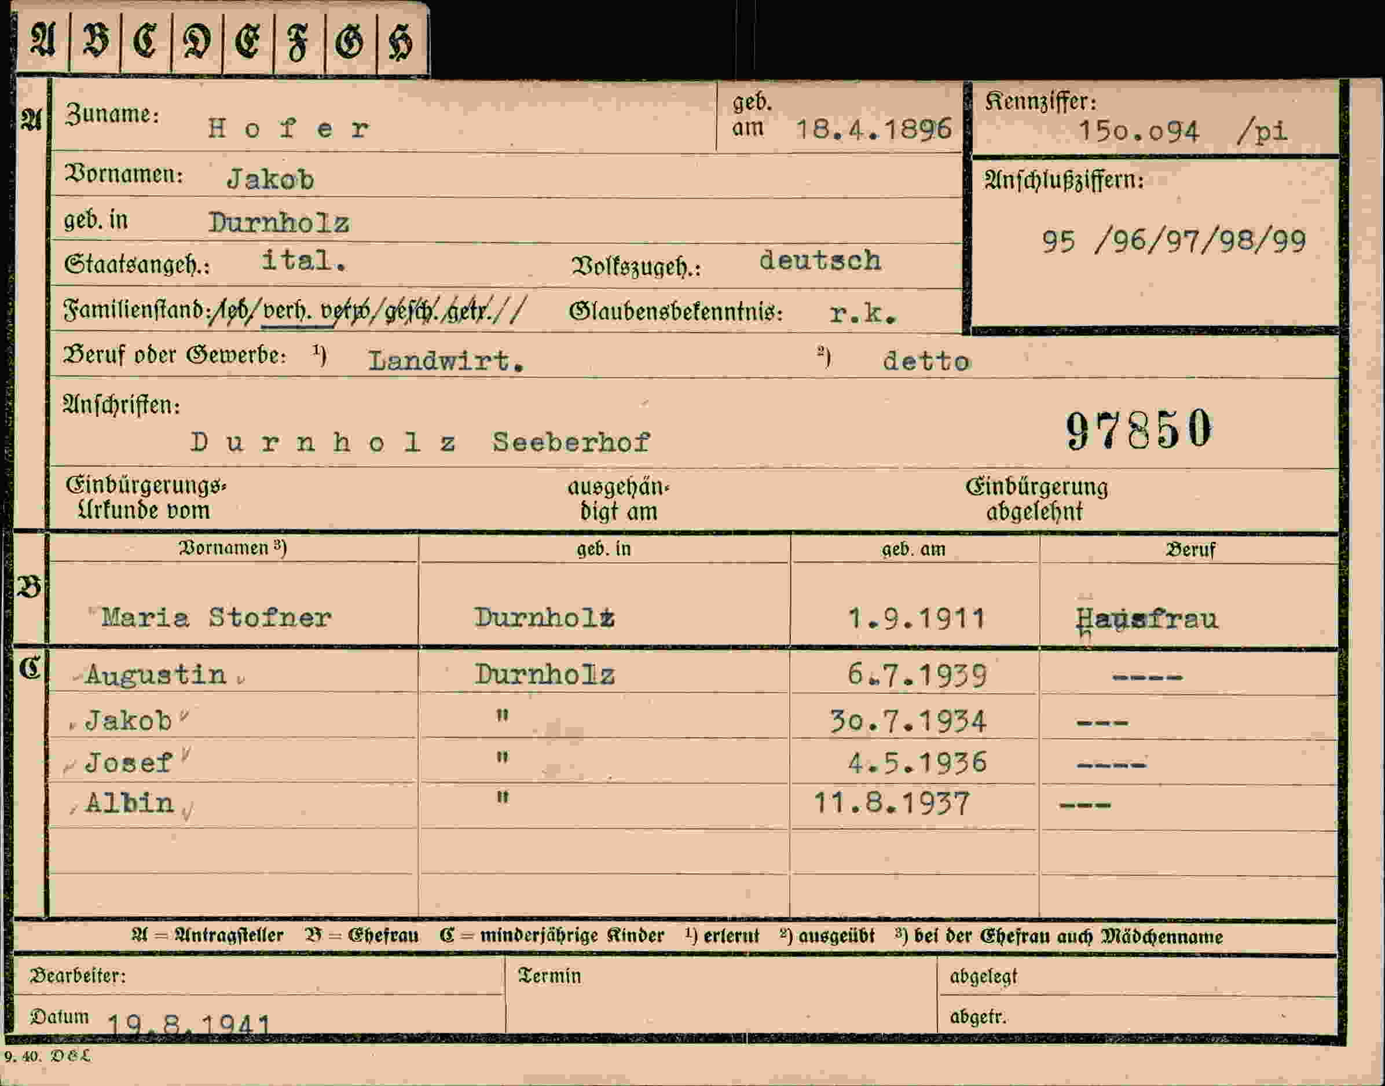Click the child name 'Augustin'

coord(156,675)
